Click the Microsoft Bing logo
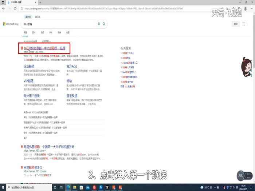Image resolution: width=255 pixels, height=191 pixels. (11, 24)
